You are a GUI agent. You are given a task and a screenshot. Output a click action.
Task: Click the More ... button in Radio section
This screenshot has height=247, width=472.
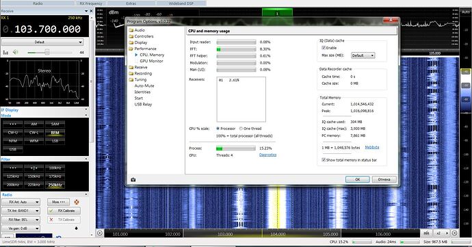[x=58, y=202]
